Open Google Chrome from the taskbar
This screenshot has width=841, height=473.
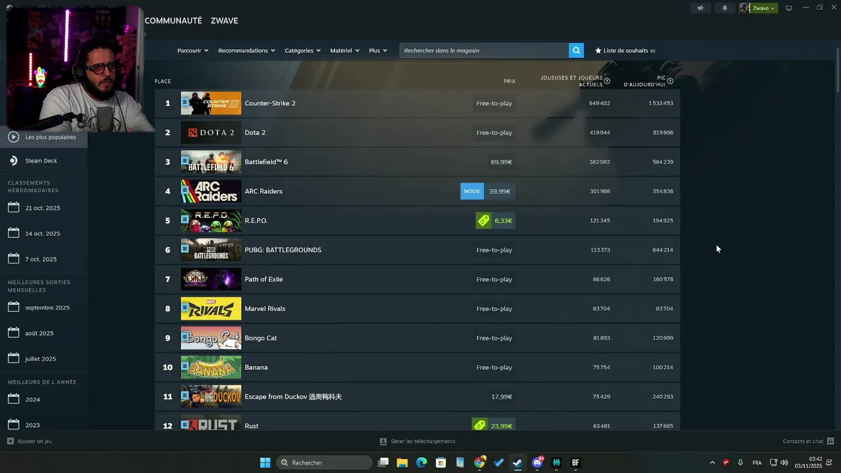[x=480, y=462]
